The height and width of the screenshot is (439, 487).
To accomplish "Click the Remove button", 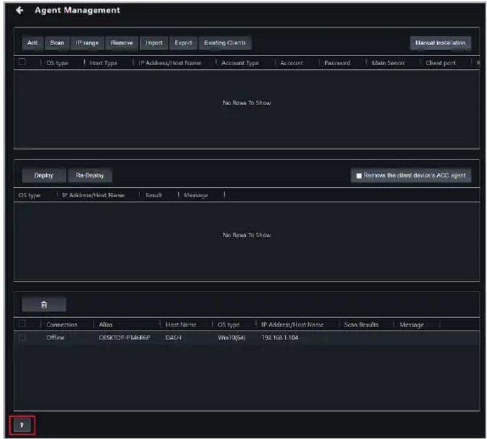I will click(x=122, y=43).
